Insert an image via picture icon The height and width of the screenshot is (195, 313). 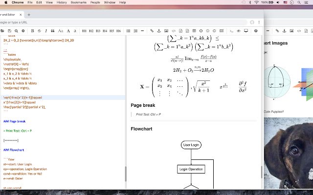pyautogui.click(x=166, y=31)
